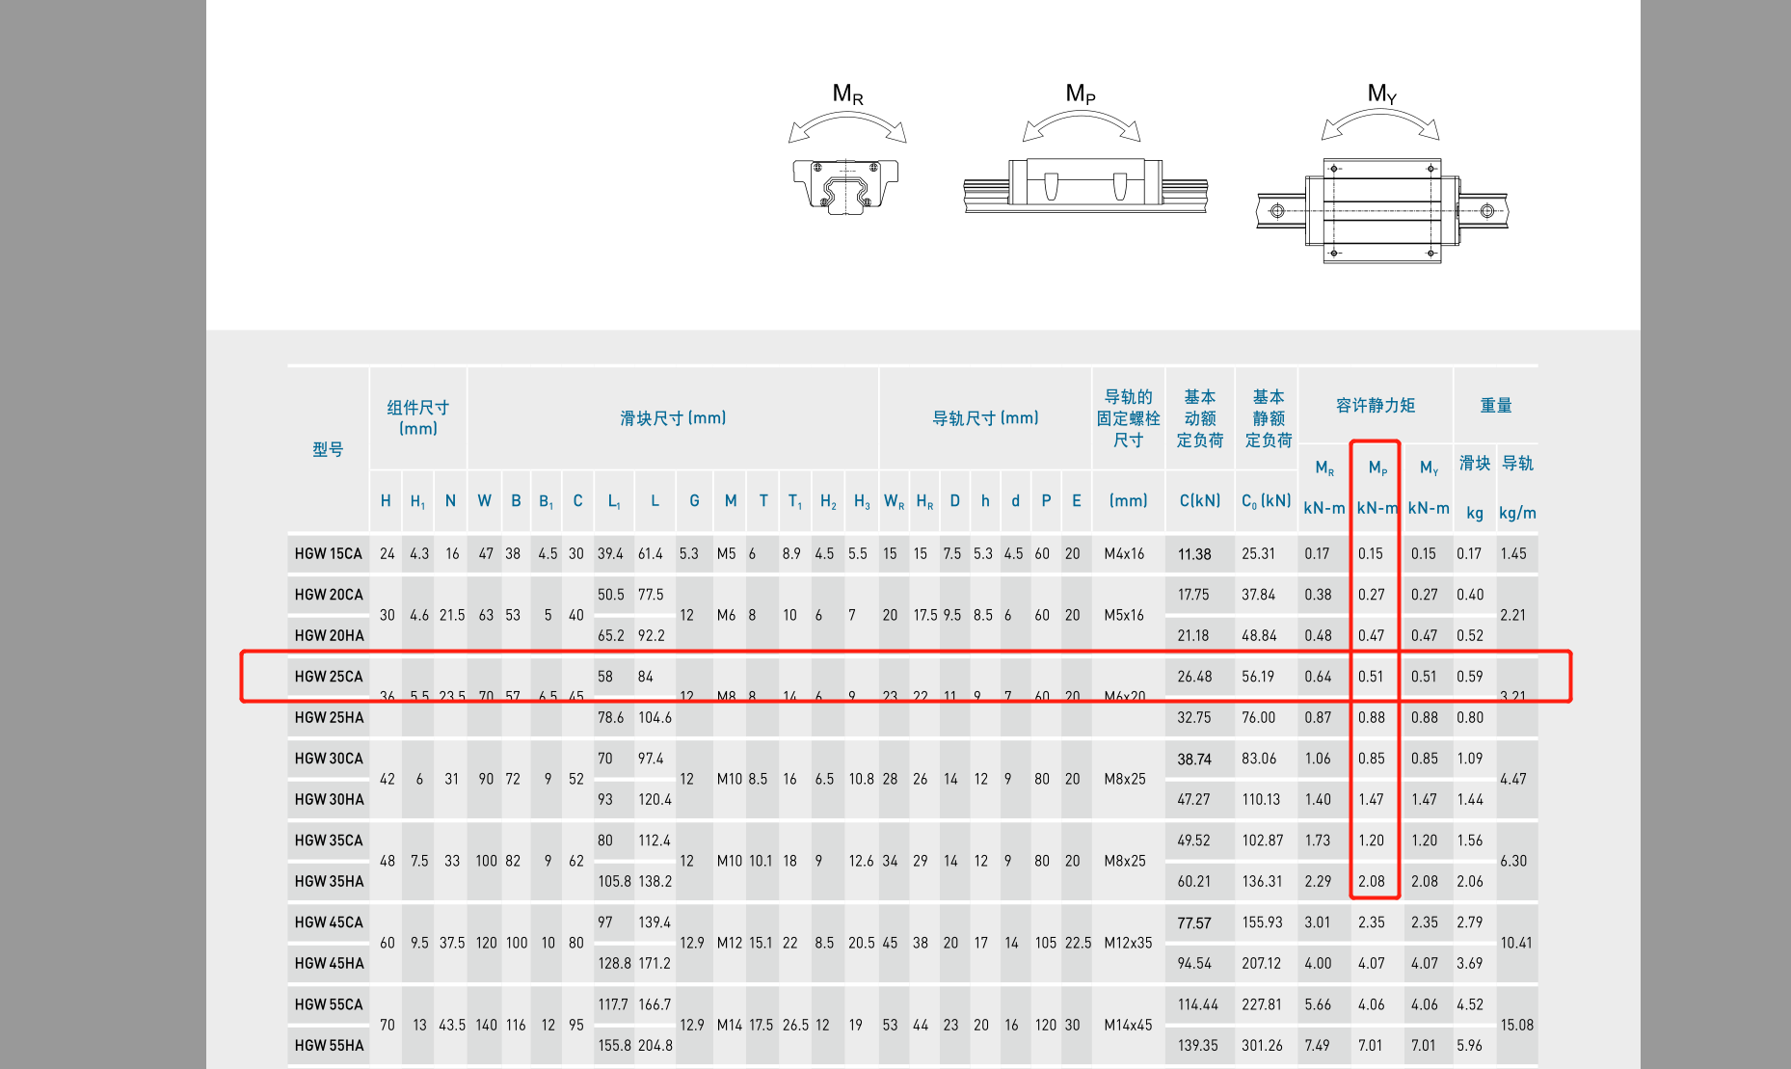
Task: Click the kg/m unit label
Action: (x=1517, y=513)
